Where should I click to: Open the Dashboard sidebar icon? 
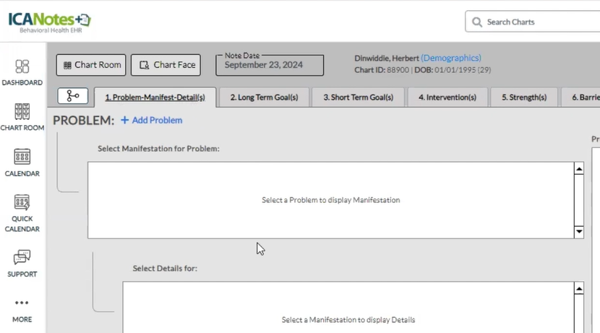(x=22, y=67)
